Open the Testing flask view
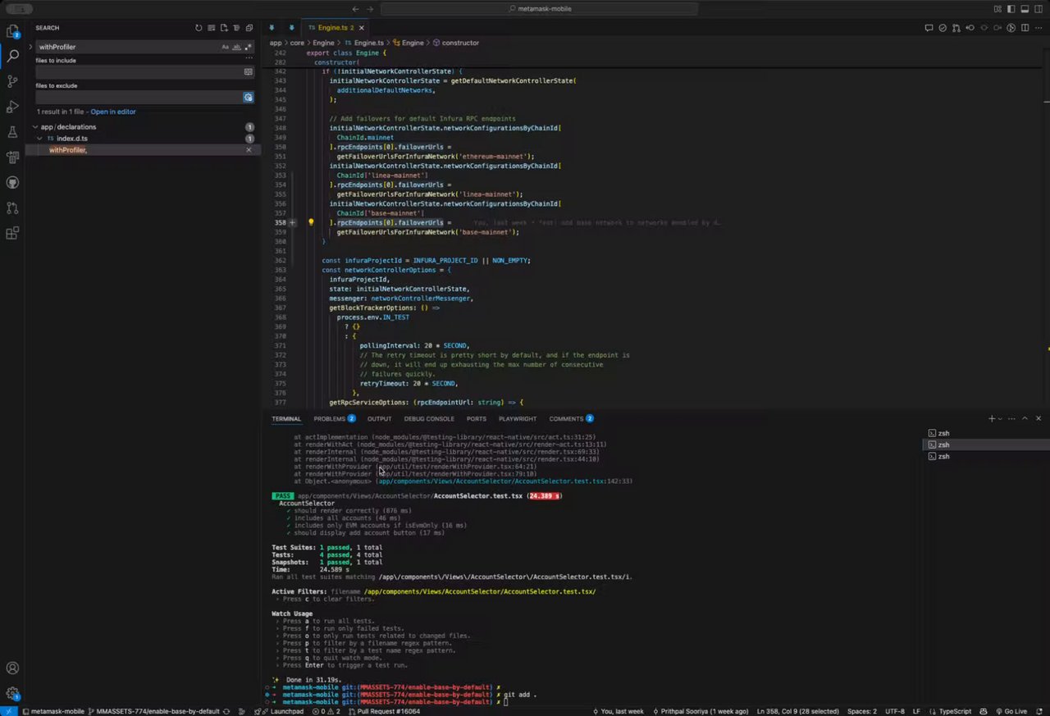 (x=12, y=132)
